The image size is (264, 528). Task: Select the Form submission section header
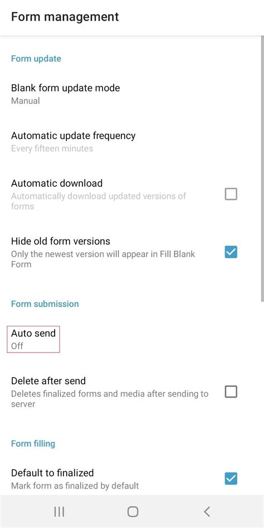point(45,304)
